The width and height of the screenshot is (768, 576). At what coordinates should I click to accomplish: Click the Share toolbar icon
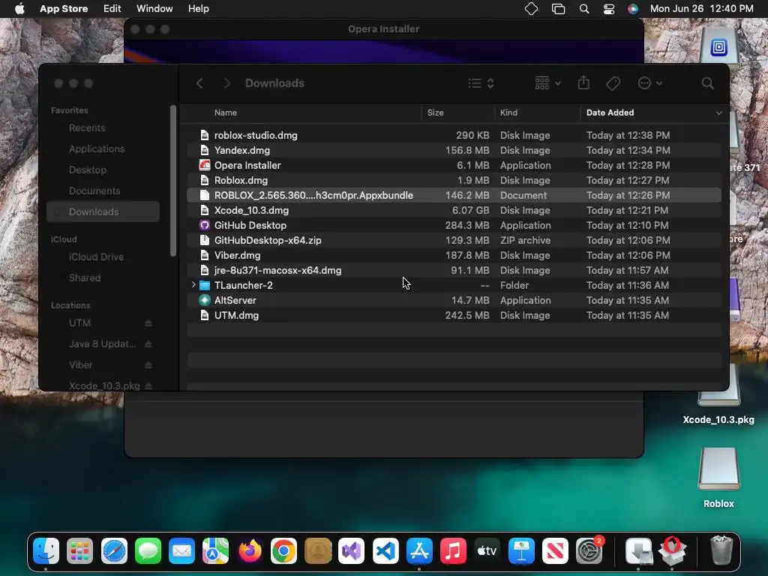click(x=583, y=82)
